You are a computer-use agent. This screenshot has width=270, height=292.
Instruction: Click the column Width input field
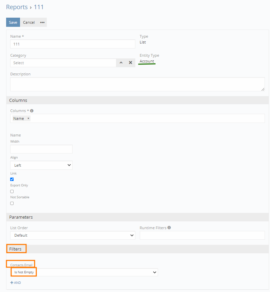pos(41,149)
